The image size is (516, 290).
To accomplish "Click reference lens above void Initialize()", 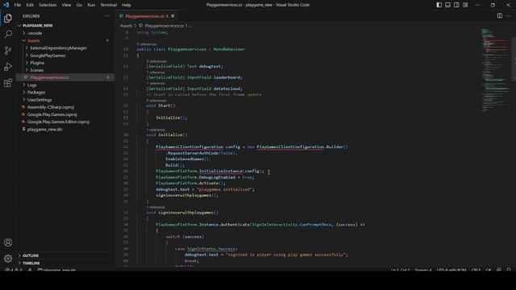I will point(156,130).
